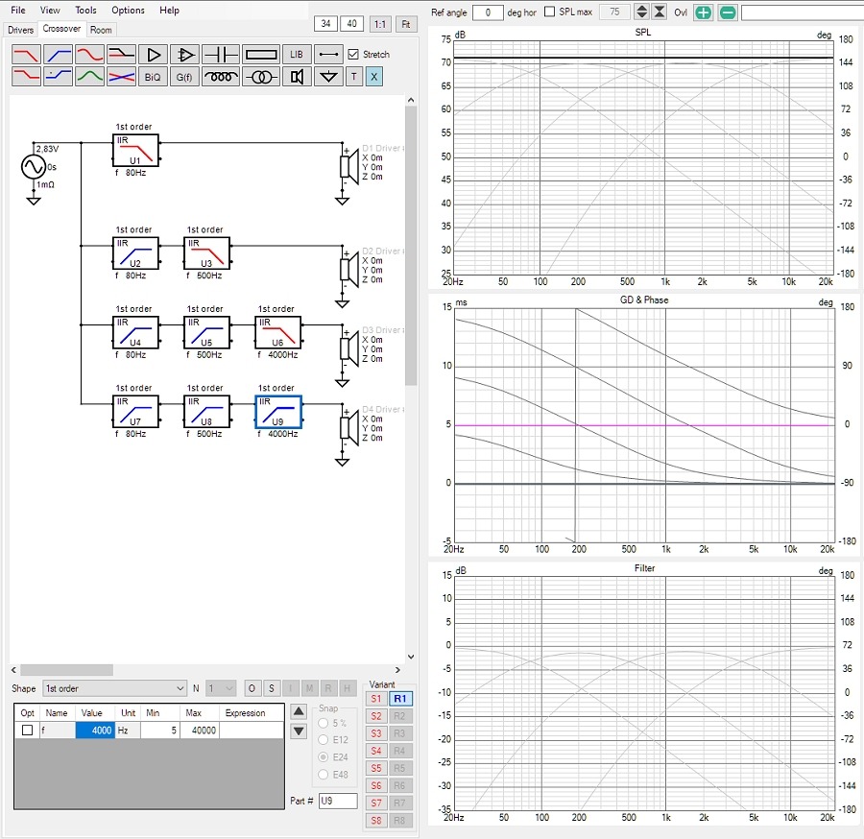Select the red S-curve filter tool
The height and width of the screenshot is (839, 864).
tap(90, 55)
